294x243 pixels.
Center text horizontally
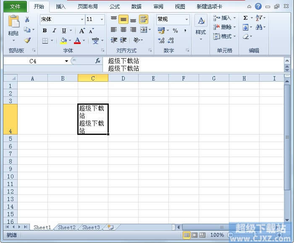click(123, 30)
